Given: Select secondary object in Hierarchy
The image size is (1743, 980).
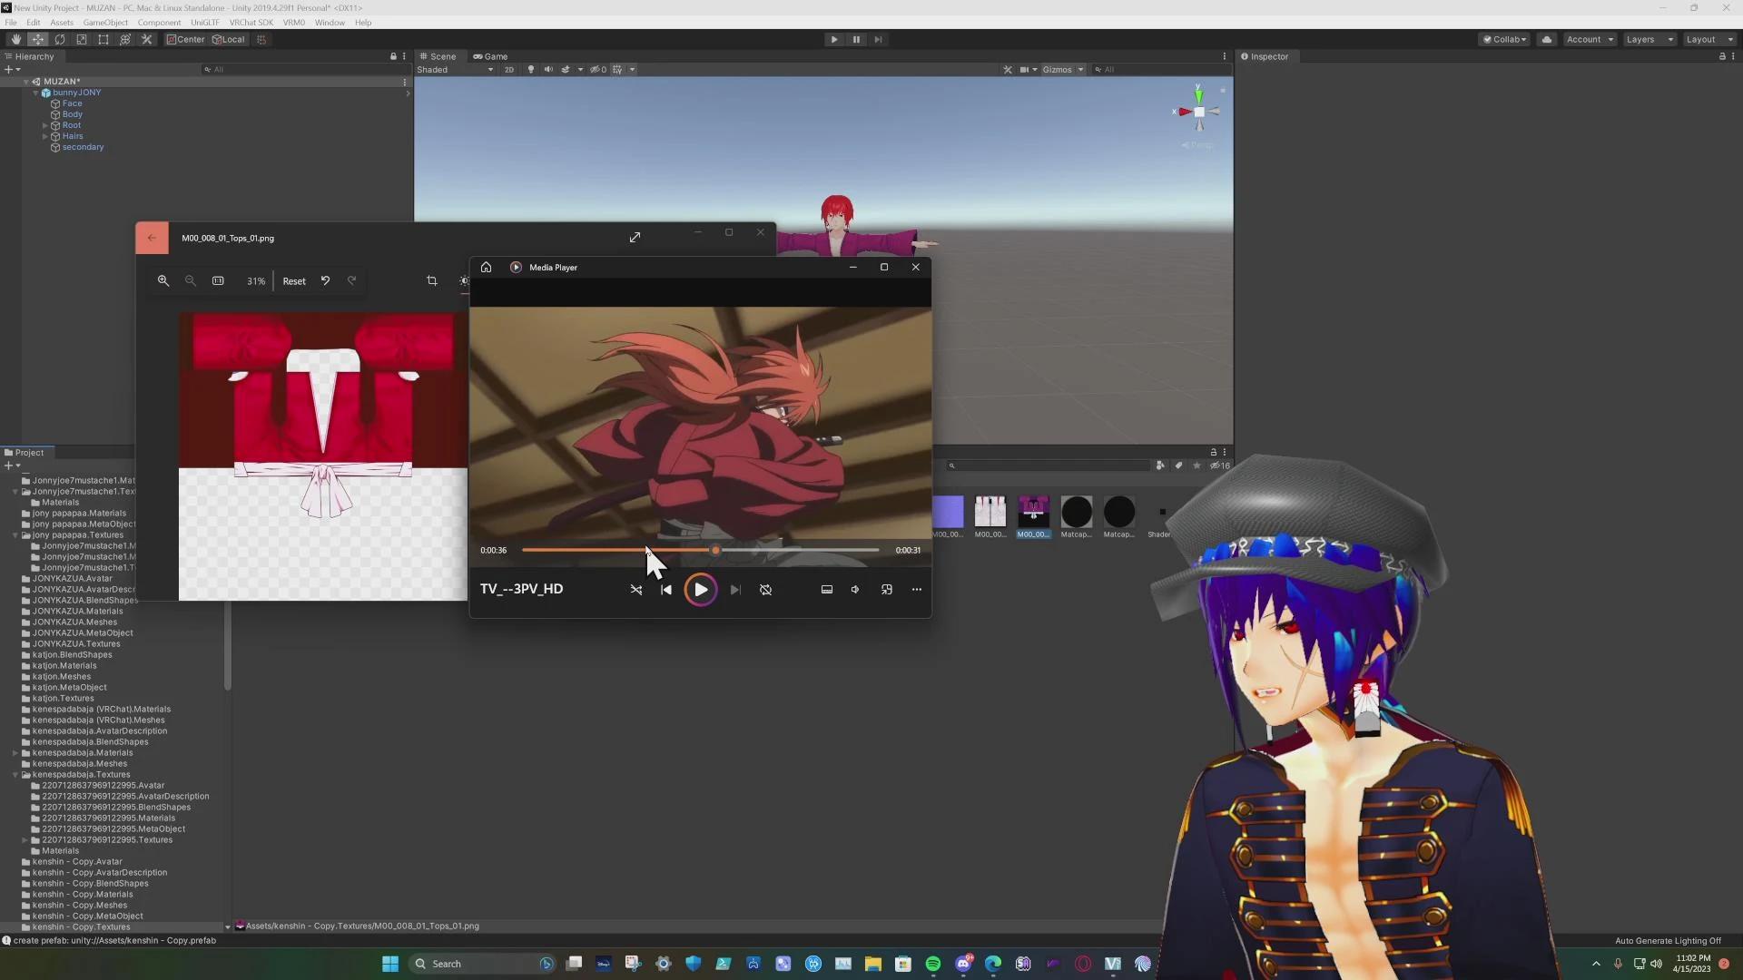Looking at the screenshot, I should pos(83,147).
